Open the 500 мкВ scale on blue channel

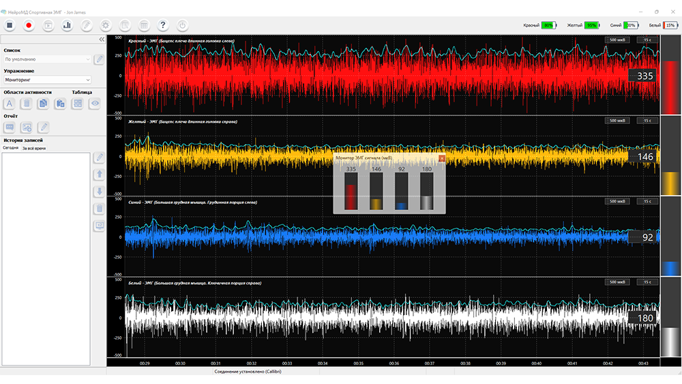(617, 201)
